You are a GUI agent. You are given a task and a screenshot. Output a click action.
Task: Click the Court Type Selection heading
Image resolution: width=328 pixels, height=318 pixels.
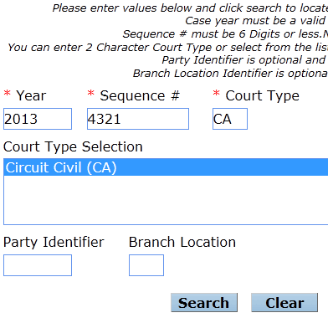coord(73,147)
